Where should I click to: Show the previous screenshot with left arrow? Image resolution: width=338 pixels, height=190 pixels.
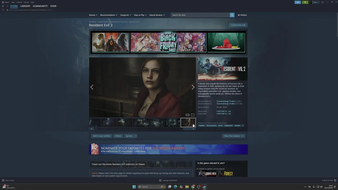coord(92,87)
